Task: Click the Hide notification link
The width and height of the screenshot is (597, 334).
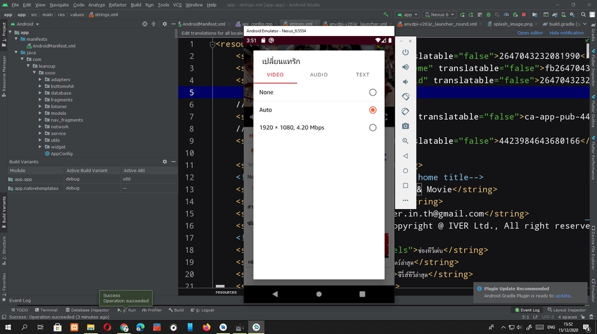Action: tap(566, 33)
